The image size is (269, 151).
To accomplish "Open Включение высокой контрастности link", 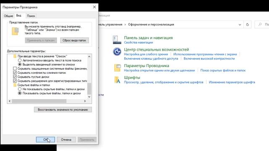I will tap(209, 59).
